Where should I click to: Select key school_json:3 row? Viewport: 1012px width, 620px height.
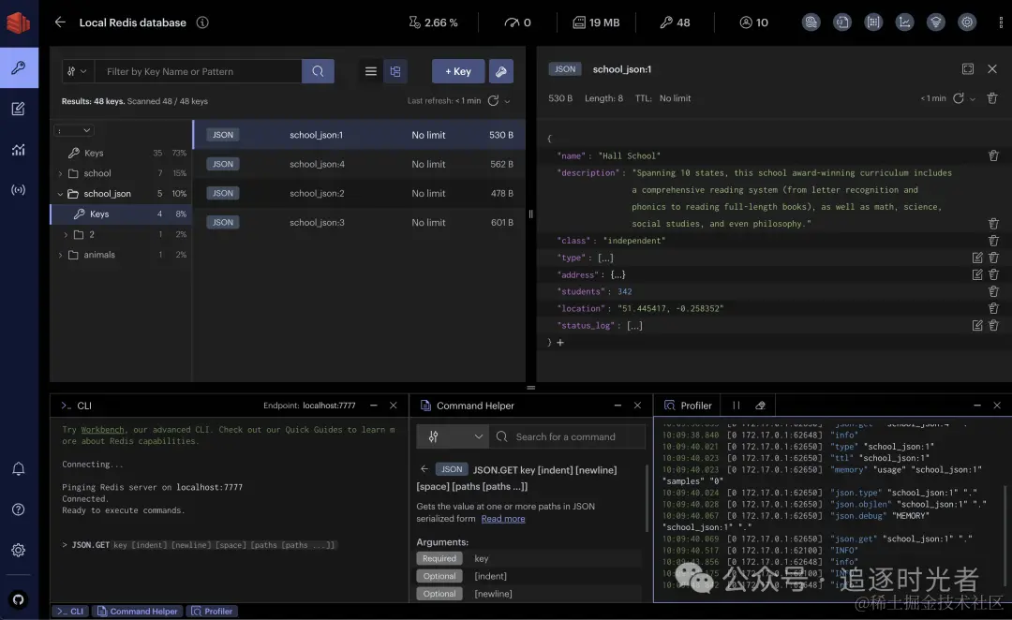pyautogui.click(x=360, y=222)
